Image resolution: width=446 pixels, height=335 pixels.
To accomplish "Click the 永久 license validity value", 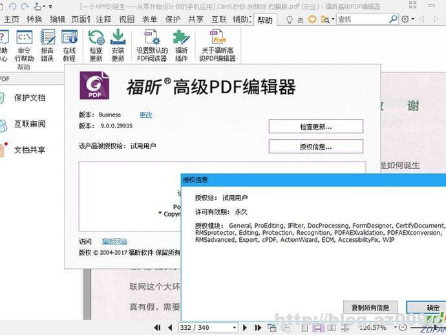I will 241,211.
